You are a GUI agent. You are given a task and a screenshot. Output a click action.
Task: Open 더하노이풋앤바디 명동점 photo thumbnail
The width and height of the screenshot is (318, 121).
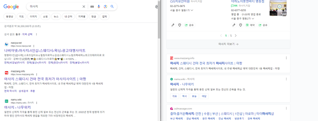278,8
